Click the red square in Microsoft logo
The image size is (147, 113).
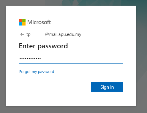click(20, 20)
